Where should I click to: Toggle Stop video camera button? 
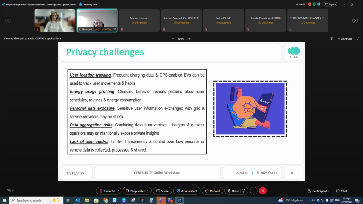tap(135, 191)
